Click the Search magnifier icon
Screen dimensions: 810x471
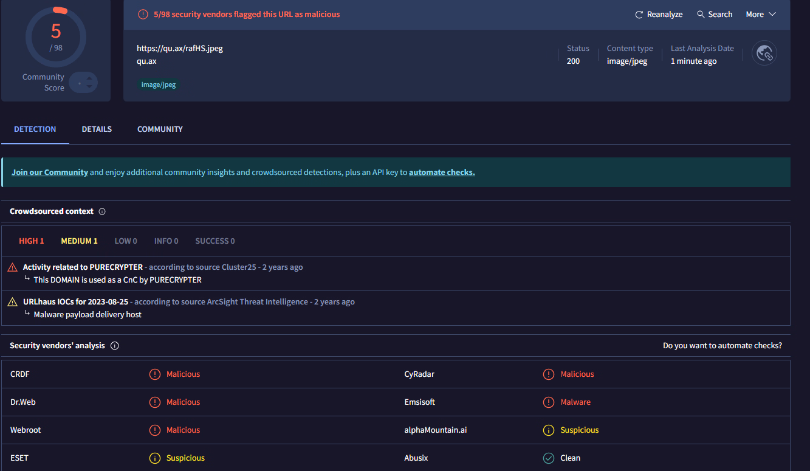pyautogui.click(x=701, y=15)
